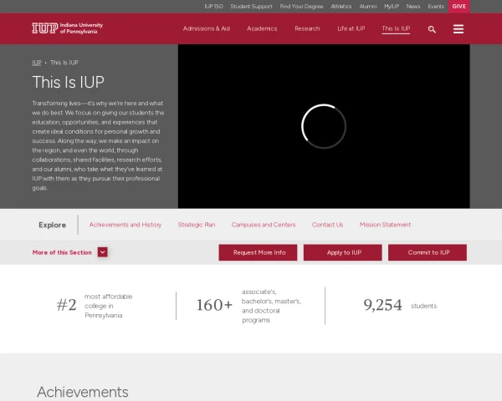
Task: Click the Achievements section heading
Action: click(x=83, y=392)
